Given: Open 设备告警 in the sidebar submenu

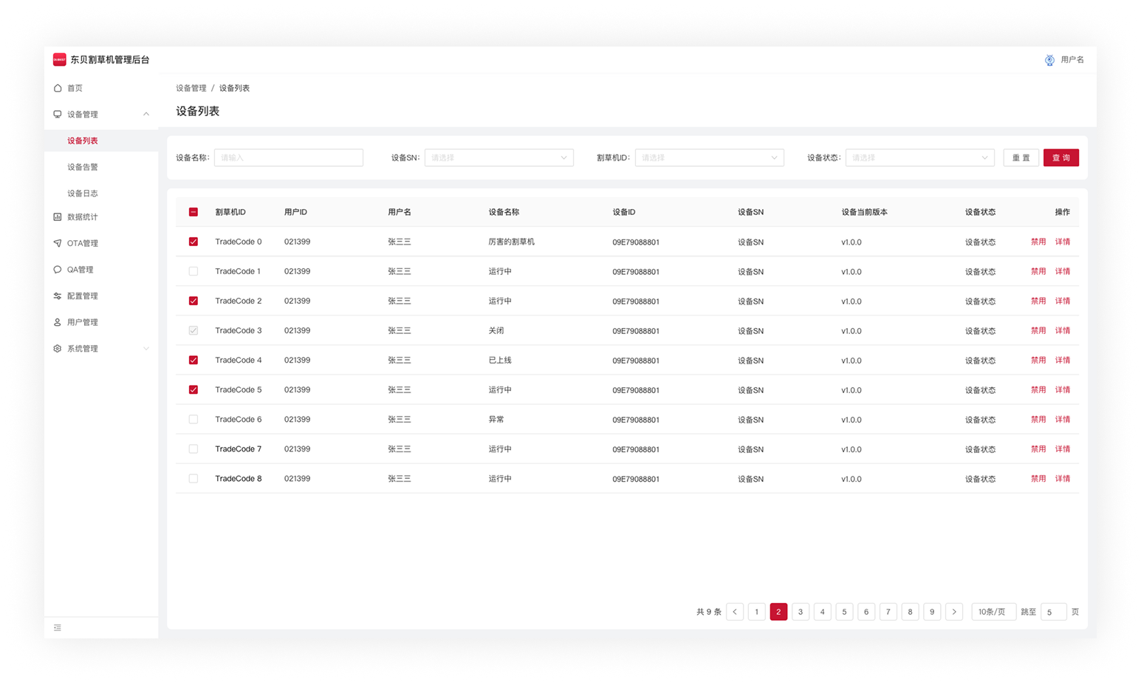Looking at the screenshot, I should [x=83, y=167].
